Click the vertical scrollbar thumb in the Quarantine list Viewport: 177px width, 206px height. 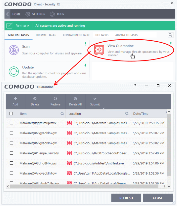169,144
